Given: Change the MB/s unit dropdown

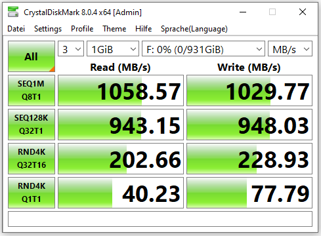Looking at the screenshot, I should click(x=290, y=49).
